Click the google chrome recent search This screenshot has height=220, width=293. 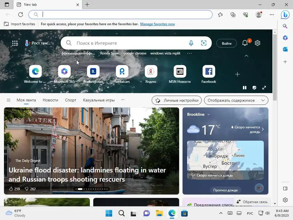[135, 53]
